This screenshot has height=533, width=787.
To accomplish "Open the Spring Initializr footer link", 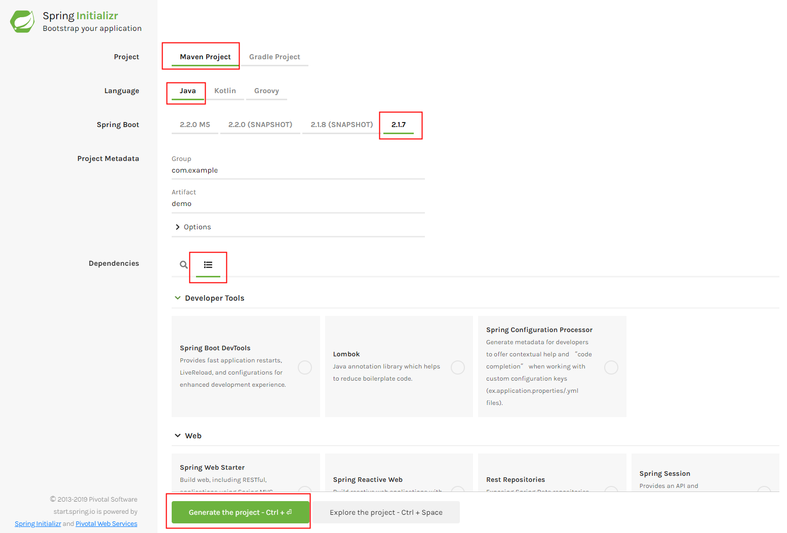I will pyautogui.click(x=38, y=524).
